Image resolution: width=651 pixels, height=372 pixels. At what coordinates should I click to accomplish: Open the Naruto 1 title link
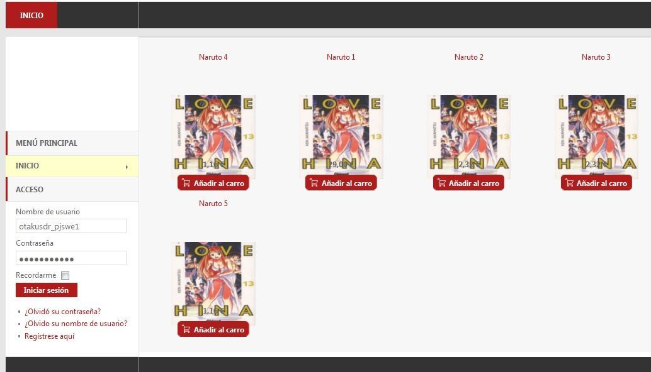click(x=341, y=57)
